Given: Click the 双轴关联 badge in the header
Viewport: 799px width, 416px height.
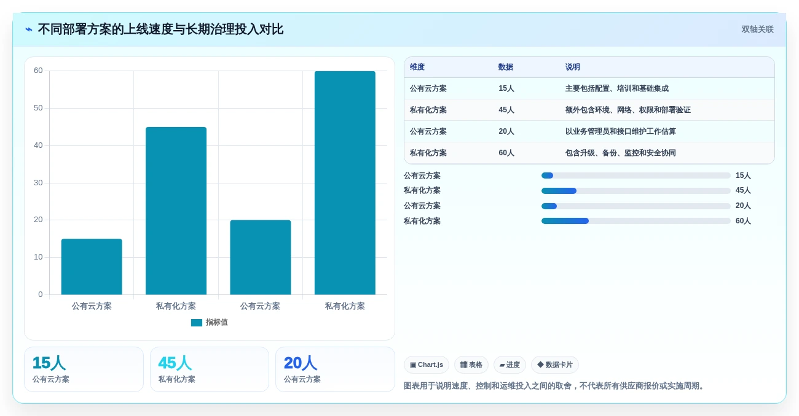Looking at the screenshot, I should click(757, 29).
